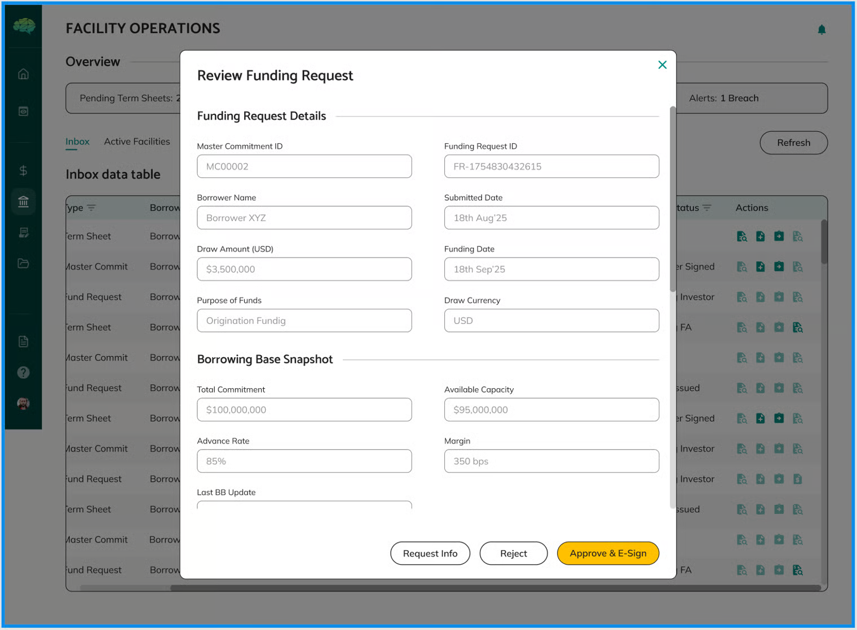Open the notifications bell
The image size is (857, 630).
(x=821, y=30)
